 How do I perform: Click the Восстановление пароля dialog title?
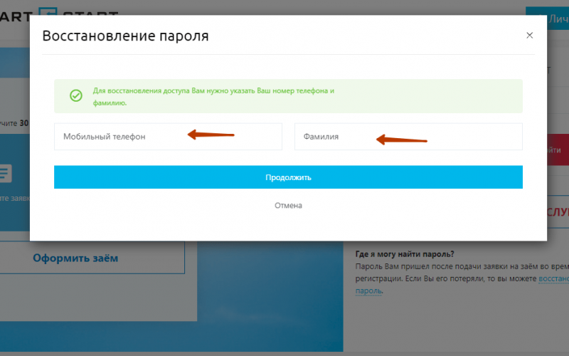pyautogui.click(x=126, y=36)
